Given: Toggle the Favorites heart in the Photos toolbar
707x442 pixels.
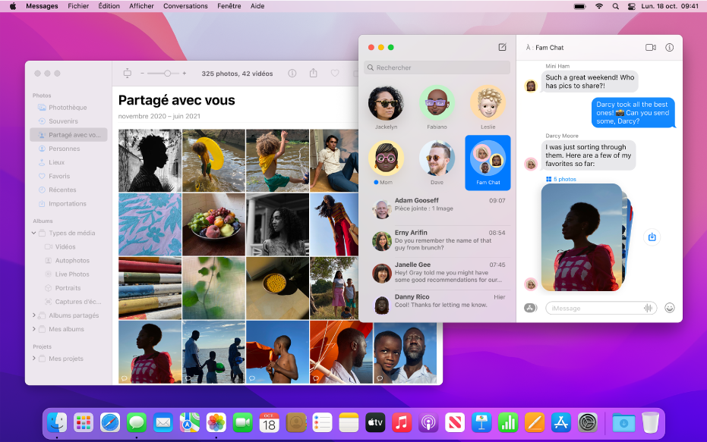Looking at the screenshot, I should click(335, 74).
